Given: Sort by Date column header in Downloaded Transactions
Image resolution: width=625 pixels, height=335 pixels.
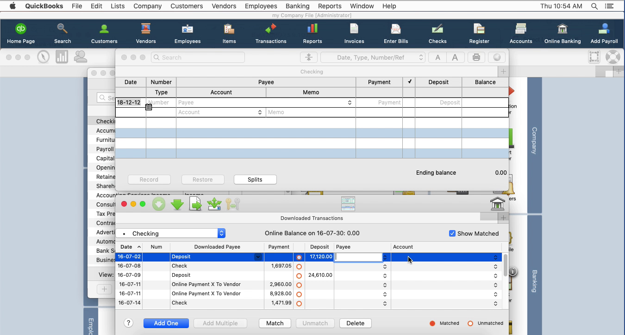Looking at the screenshot, I should tap(129, 247).
